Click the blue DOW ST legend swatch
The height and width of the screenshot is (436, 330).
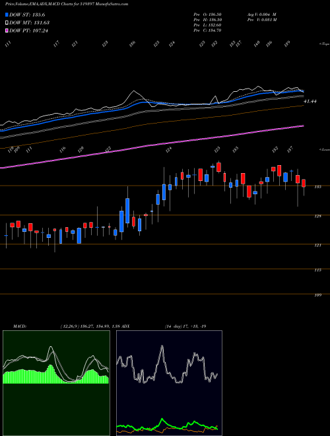pyautogui.click(x=7, y=15)
